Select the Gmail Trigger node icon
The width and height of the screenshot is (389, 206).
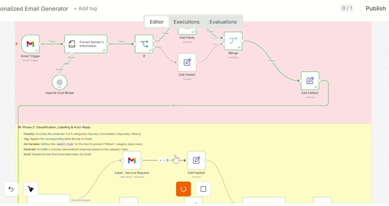tap(30, 44)
